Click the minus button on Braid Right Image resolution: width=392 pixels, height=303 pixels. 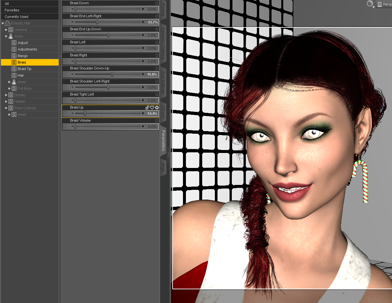pyautogui.click(x=72, y=61)
